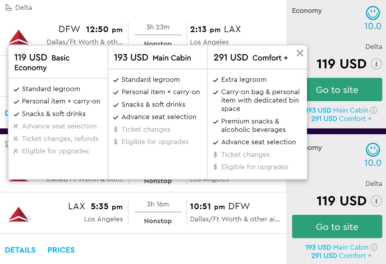Select first result's 291 USD Comfort + link
The height and width of the screenshot is (264, 386).
coord(341,119)
